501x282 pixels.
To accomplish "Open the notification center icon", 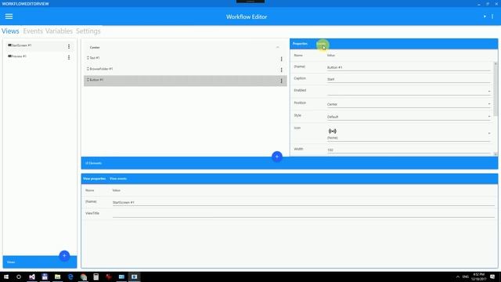I will coord(492,277).
